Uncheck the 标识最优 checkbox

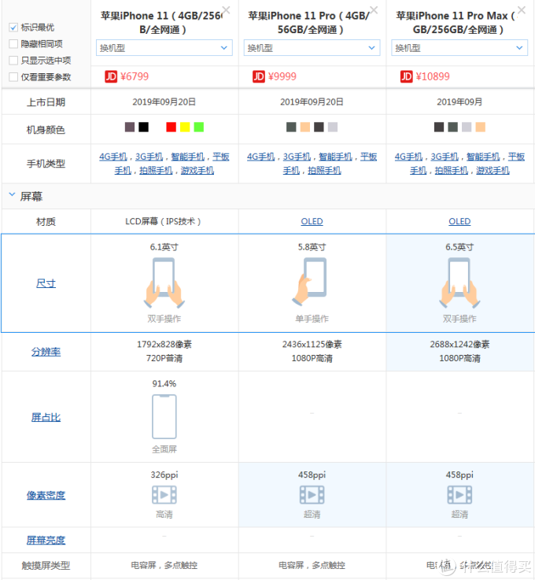[13, 28]
